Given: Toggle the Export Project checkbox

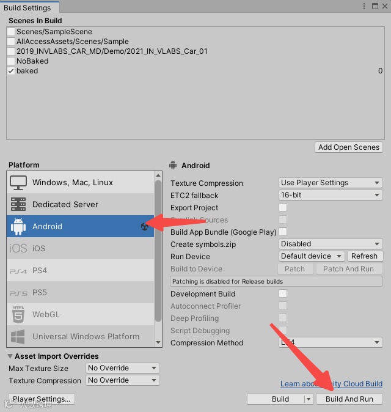Looking at the screenshot, I should click(x=283, y=207).
